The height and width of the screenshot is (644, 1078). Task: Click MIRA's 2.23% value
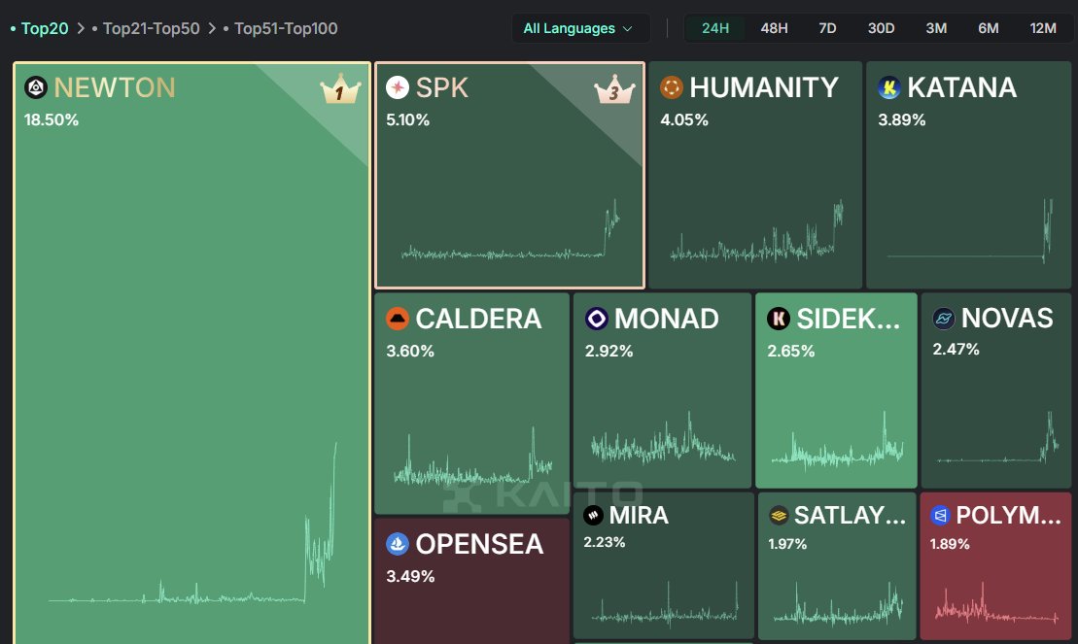605,542
